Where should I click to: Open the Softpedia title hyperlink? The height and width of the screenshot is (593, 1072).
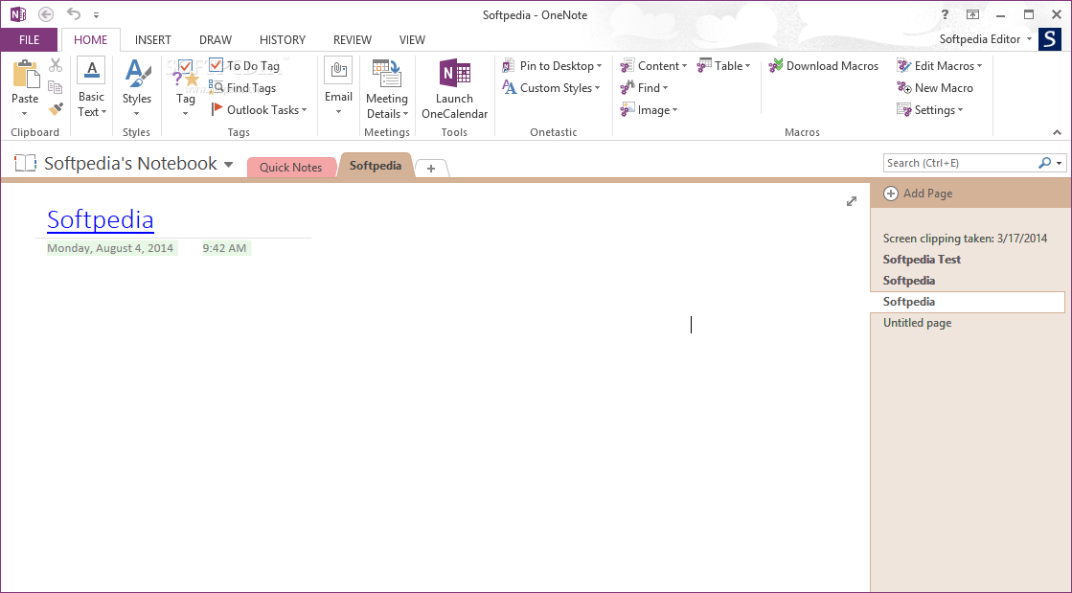tap(101, 218)
